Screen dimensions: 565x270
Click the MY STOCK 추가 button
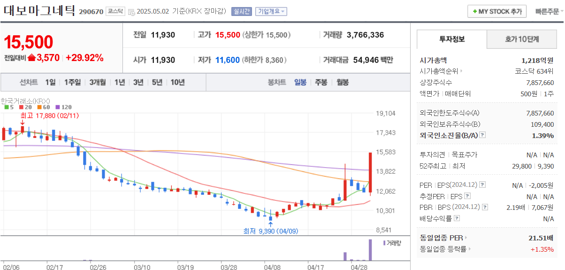[x=497, y=12]
